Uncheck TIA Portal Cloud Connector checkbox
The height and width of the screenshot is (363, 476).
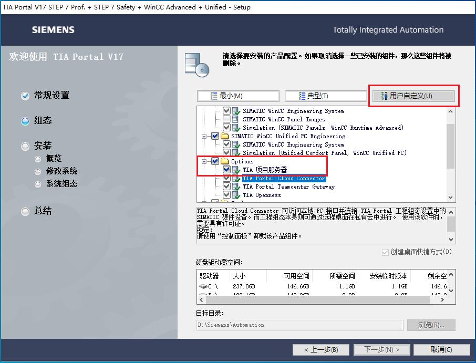pos(226,178)
